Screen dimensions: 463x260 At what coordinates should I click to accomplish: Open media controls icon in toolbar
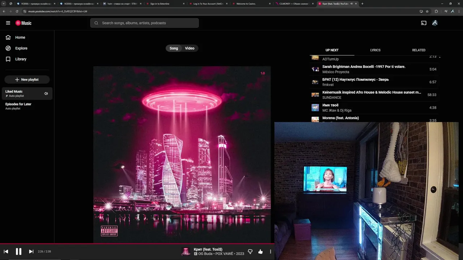coord(446,11)
